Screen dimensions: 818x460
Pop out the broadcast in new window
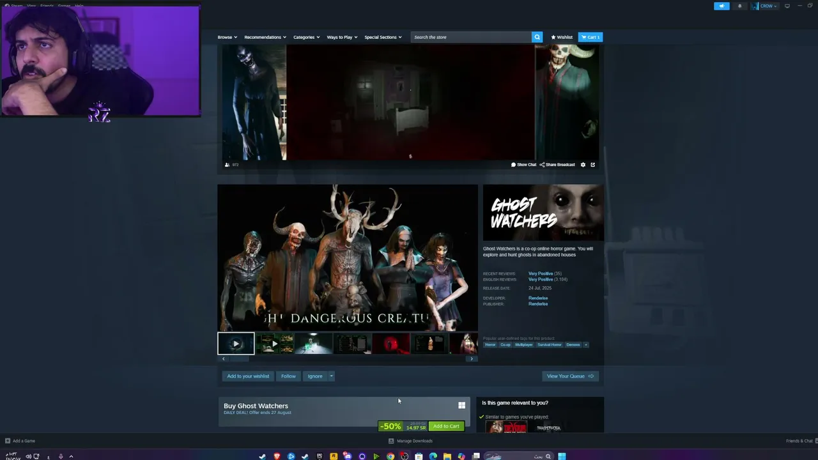click(592, 165)
